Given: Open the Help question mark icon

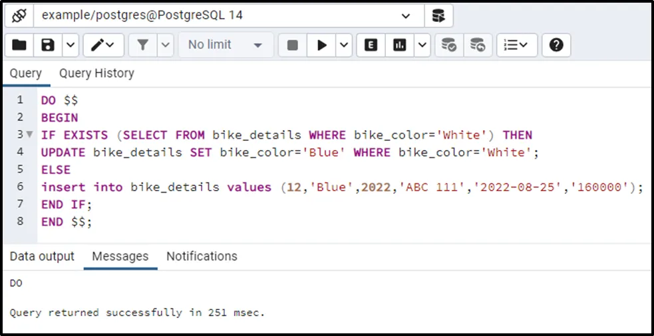Looking at the screenshot, I should tap(556, 45).
